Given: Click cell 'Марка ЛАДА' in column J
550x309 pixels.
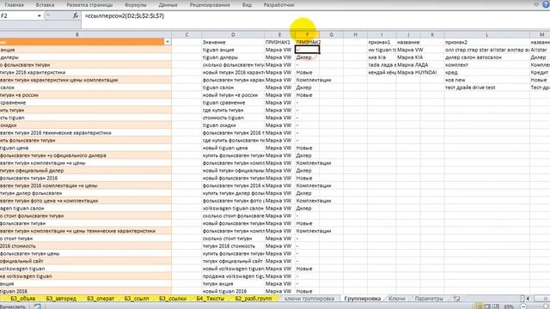Looking at the screenshot, I should pos(408,65).
